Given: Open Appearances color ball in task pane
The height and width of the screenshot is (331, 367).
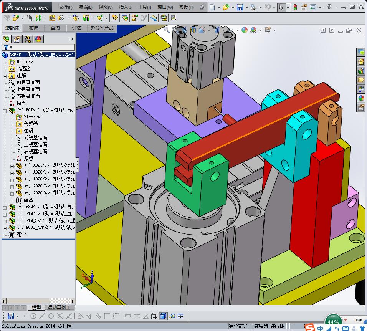Looking at the screenshot, I should pos(361,98).
